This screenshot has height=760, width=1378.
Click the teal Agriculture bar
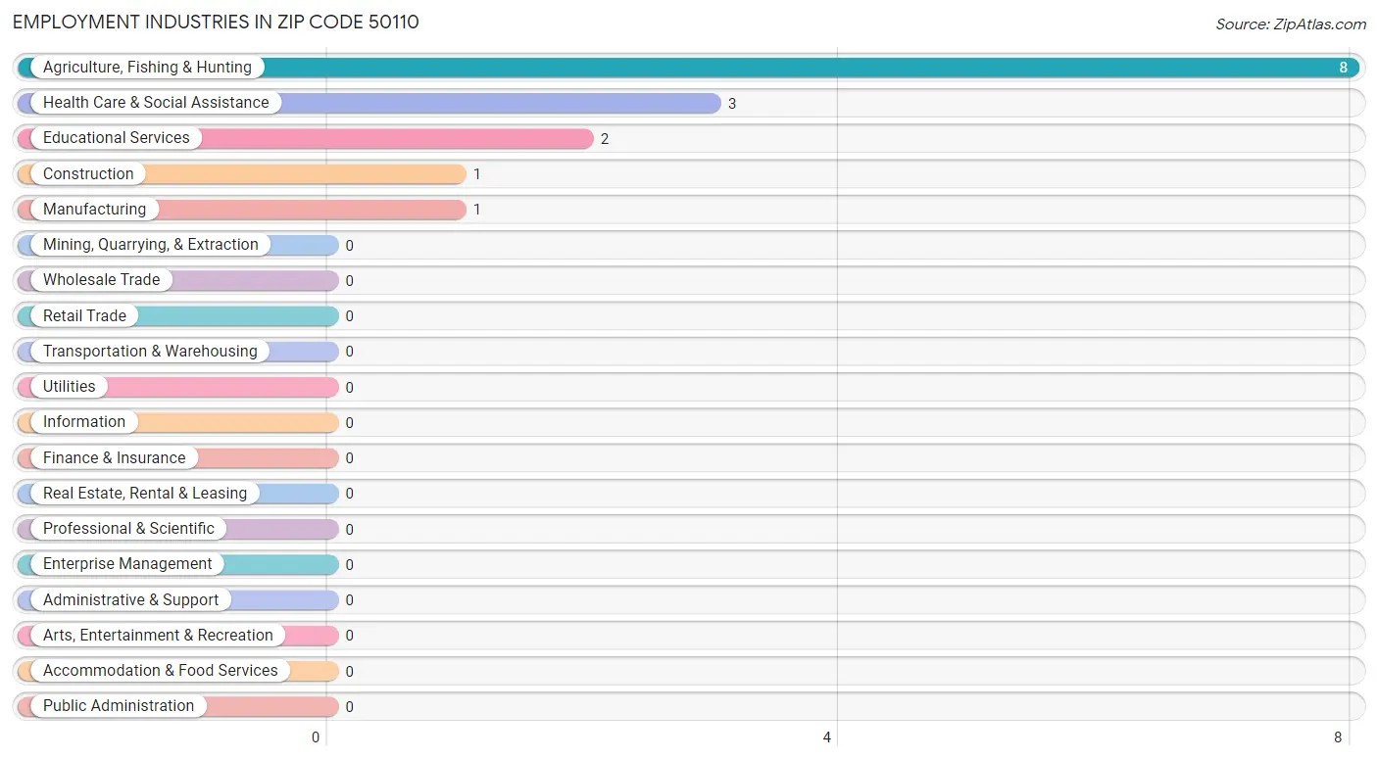688,68
